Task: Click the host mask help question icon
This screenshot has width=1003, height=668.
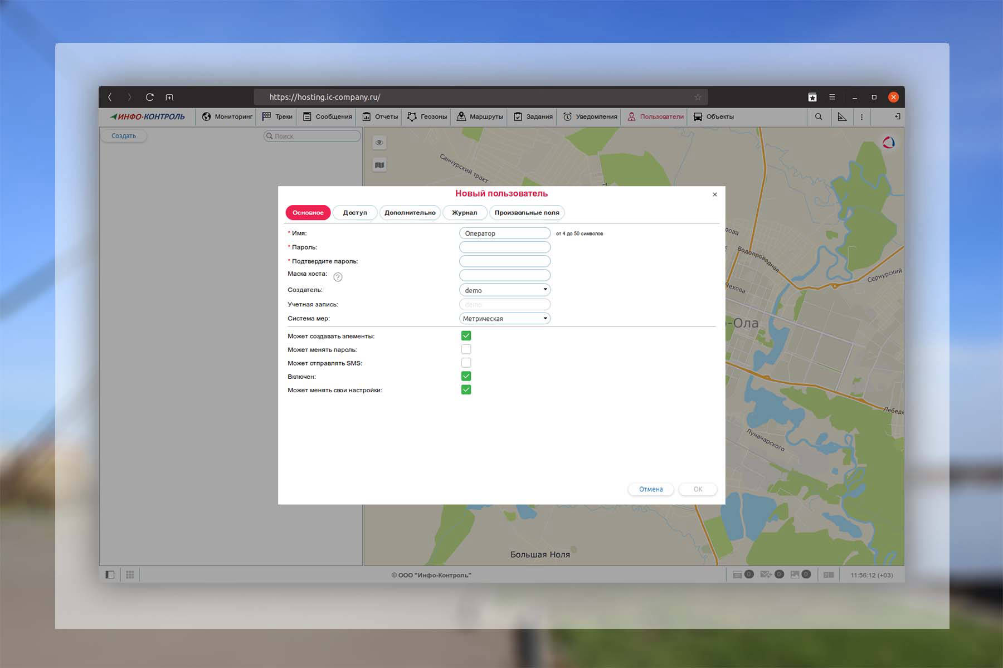Action: pos(338,277)
